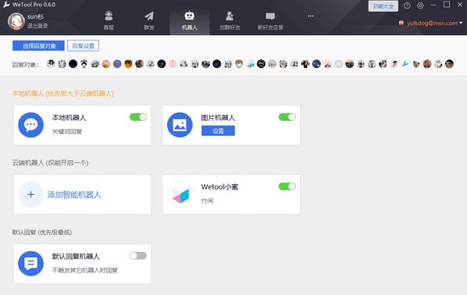Click the first avatar in 回复对象 row

[51, 64]
